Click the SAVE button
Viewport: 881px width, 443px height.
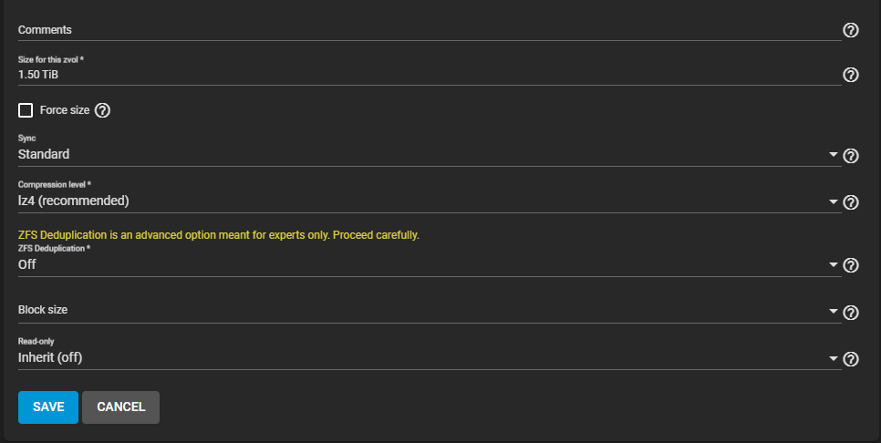tap(48, 407)
